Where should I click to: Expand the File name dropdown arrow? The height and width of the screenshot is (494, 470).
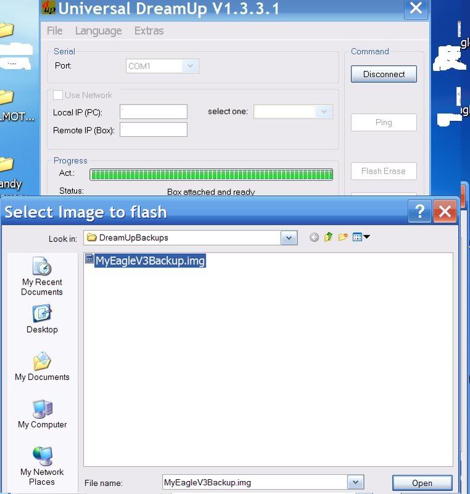[355, 482]
